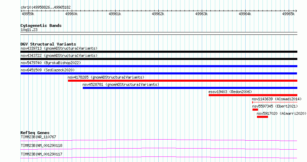This screenshot has height=162, width=307.
Task: Click the DGV Structural Variants track title
Action: (x=48, y=44)
